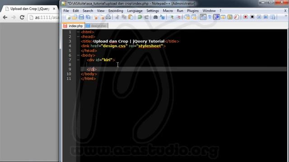289x162 pixels.
Task: Click the Print icon in toolbar
Action: coord(108,17)
